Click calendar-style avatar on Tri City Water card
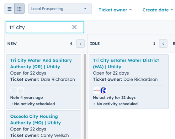175x139 pixels. (21, 91)
